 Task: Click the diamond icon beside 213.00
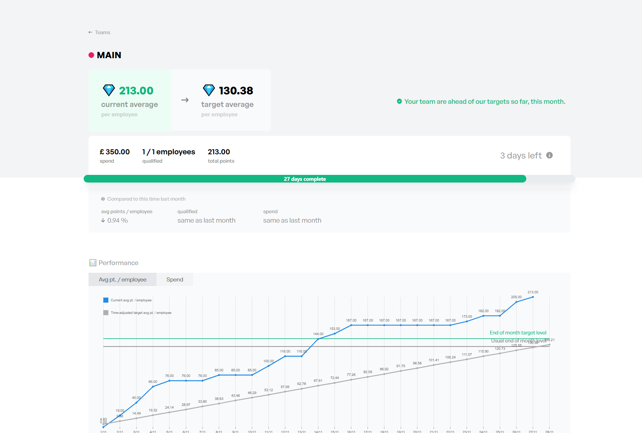(x=109, y=90)
